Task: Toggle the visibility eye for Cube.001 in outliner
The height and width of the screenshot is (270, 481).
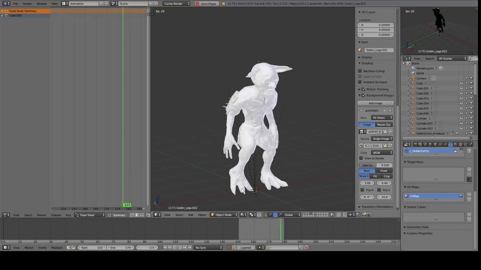Action: [461, 88]
